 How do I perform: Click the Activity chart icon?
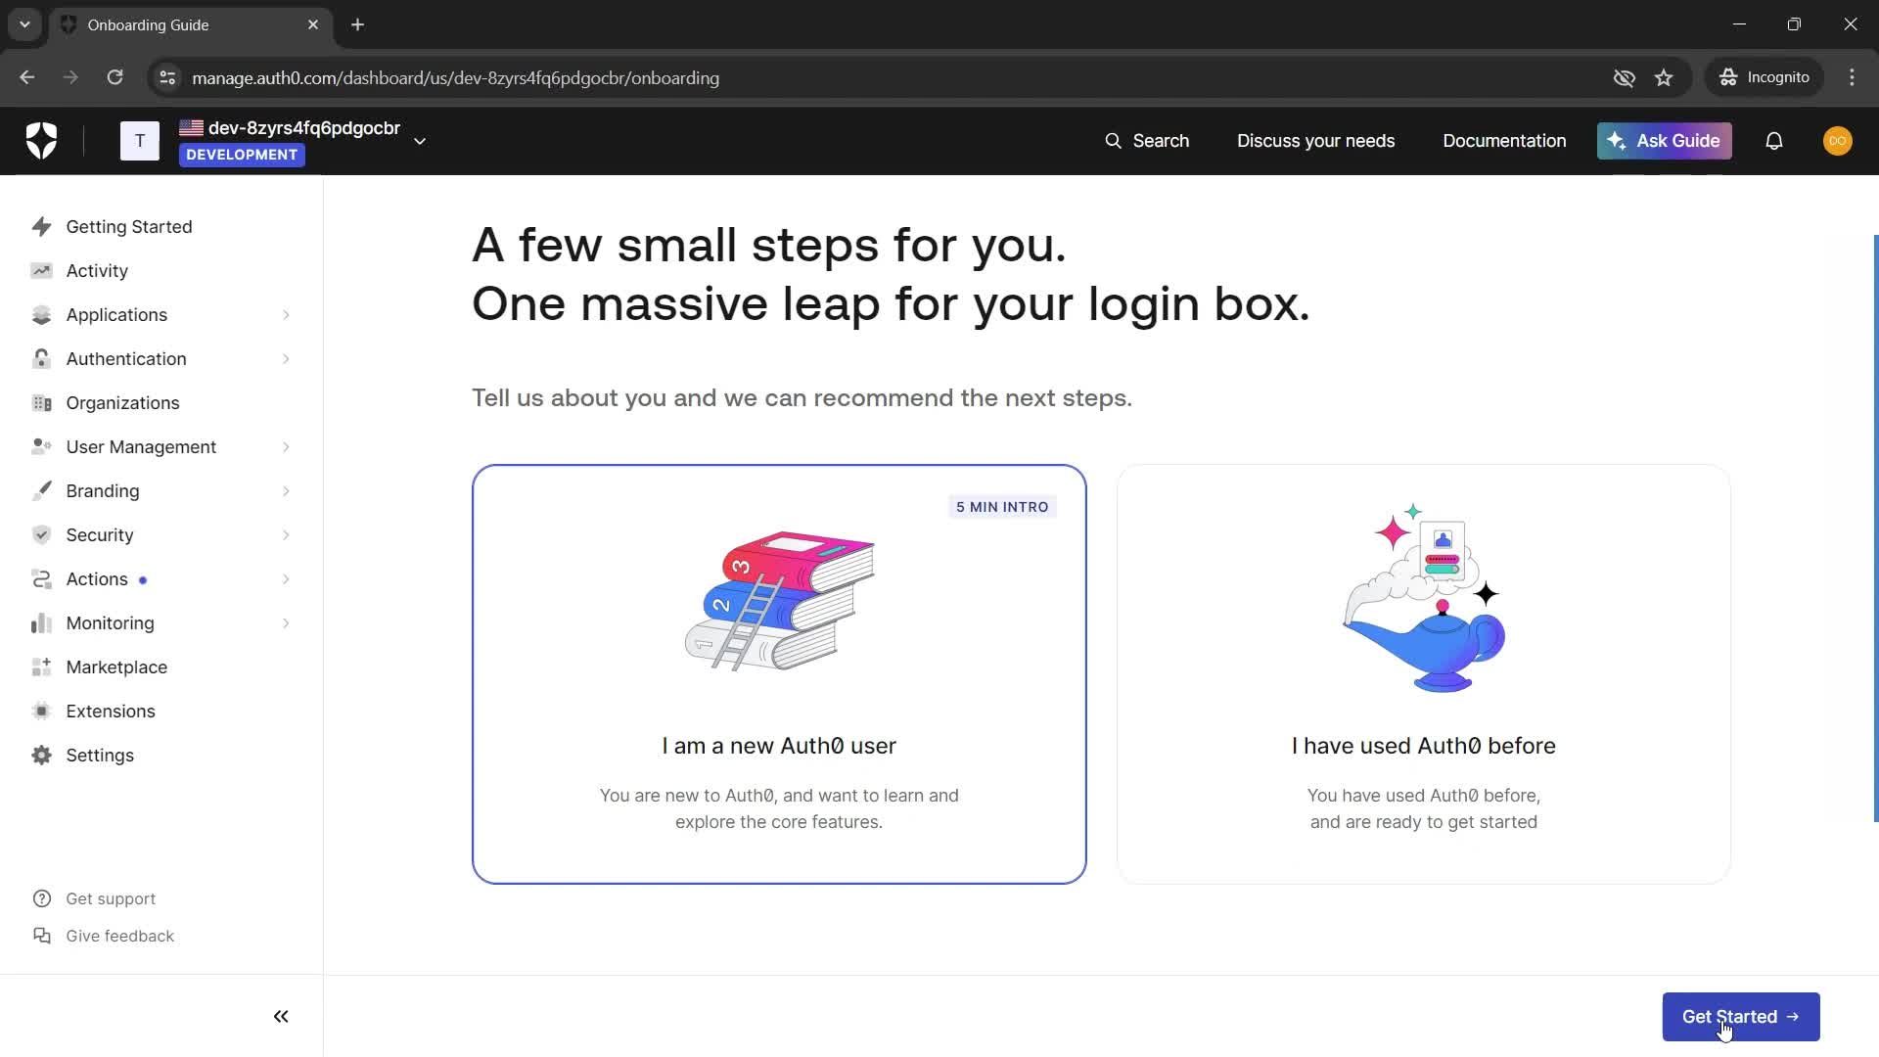tap(41, 271)
